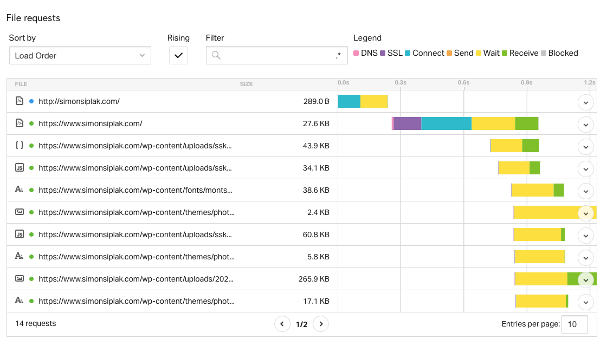Click the regex toggle in Filter box
This screenshot has width=607, height=359.
[338, 55]
